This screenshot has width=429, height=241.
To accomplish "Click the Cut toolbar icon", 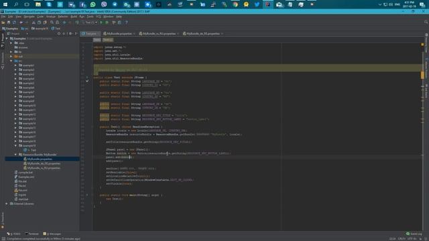I will (x=34, y=22).
